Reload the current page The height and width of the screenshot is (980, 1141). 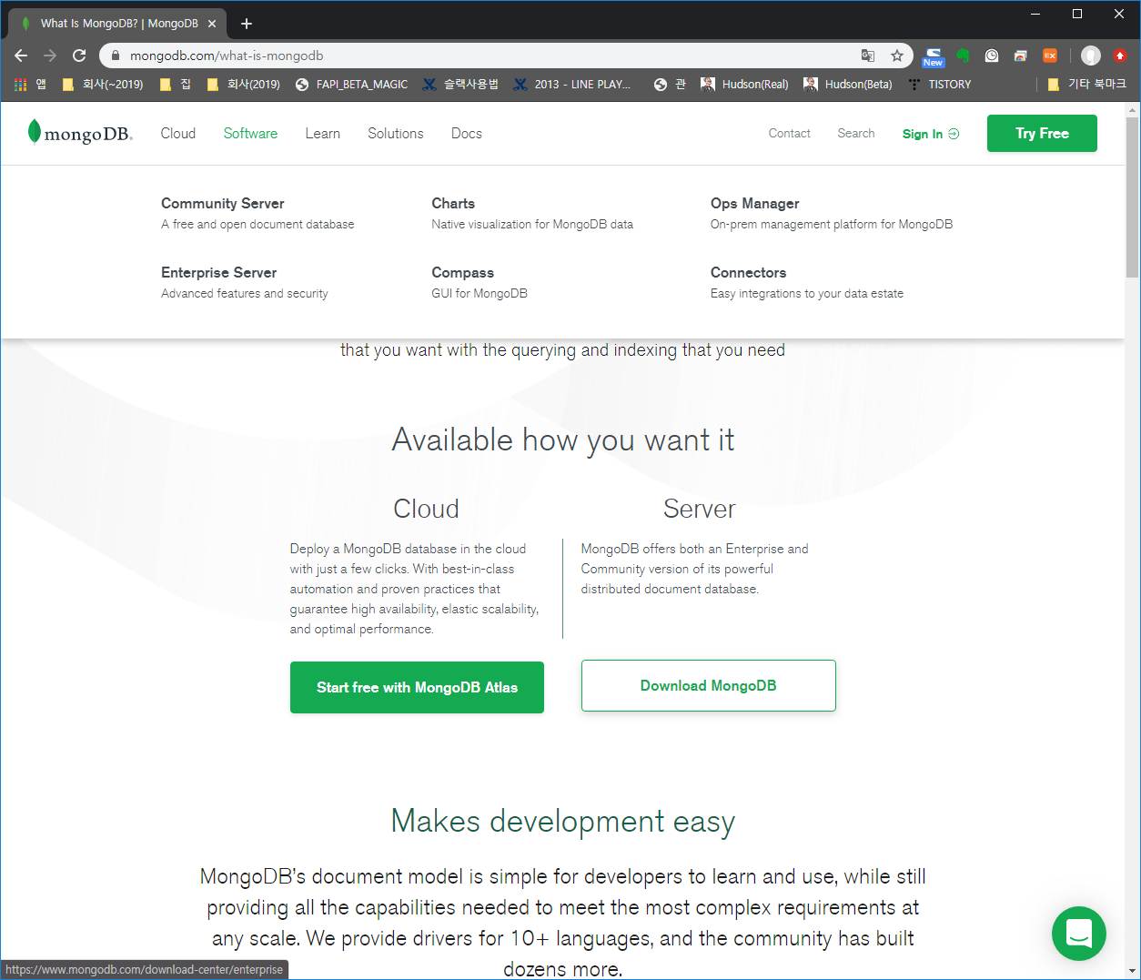tap(79, 56)
